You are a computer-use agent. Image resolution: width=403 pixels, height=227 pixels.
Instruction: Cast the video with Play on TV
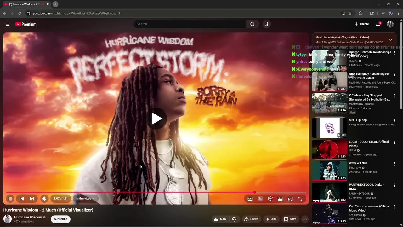pyautogui.click(x=290, y=199)
